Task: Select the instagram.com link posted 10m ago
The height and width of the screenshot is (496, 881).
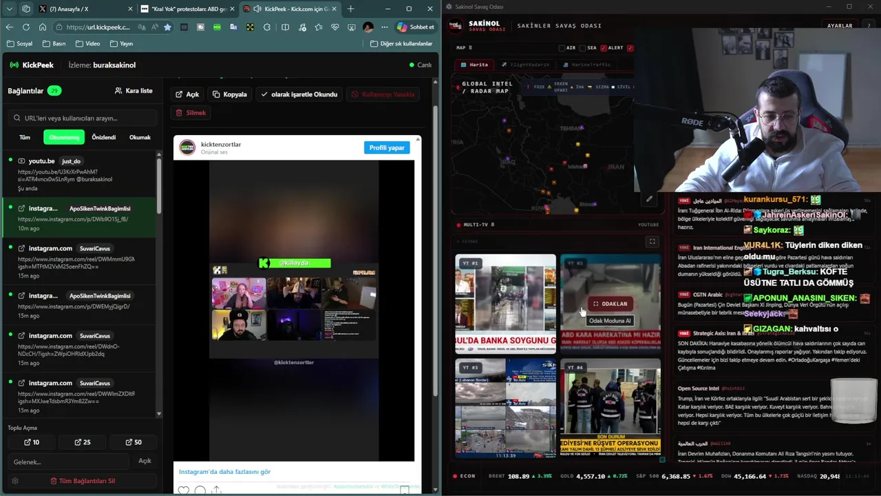Action: pos(79,218)
